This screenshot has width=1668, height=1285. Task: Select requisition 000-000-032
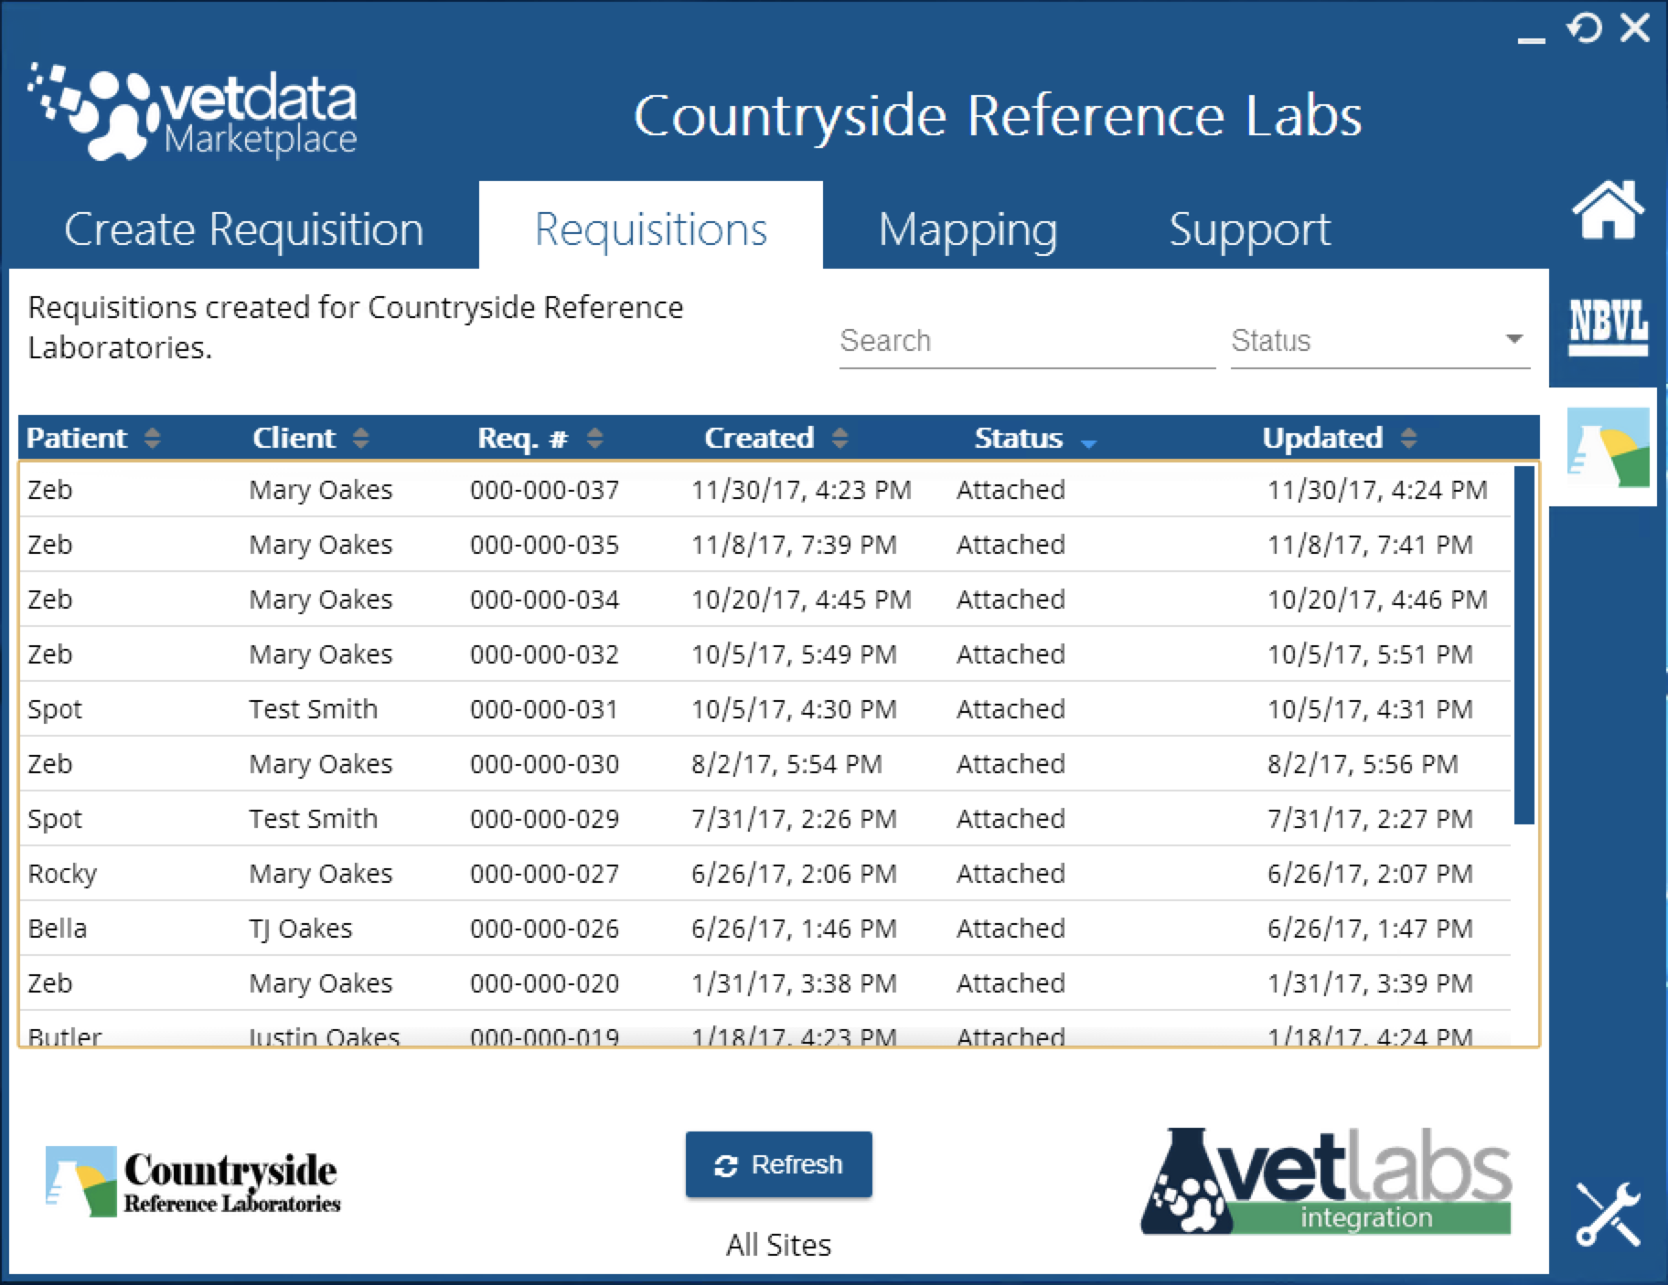click(764, 654)
